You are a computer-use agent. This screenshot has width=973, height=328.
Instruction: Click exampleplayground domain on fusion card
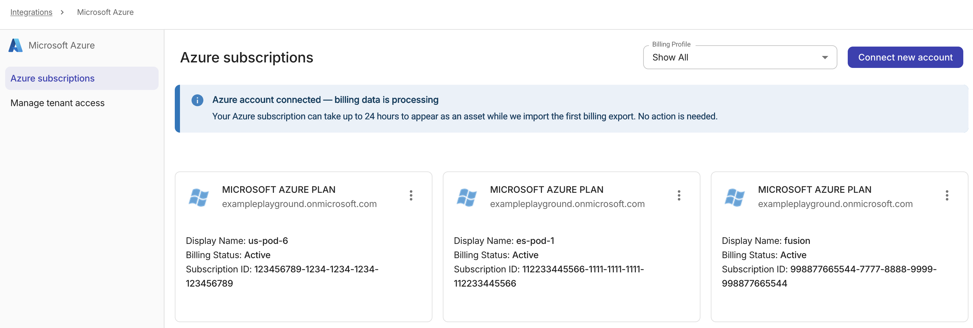tap(835, 204)
